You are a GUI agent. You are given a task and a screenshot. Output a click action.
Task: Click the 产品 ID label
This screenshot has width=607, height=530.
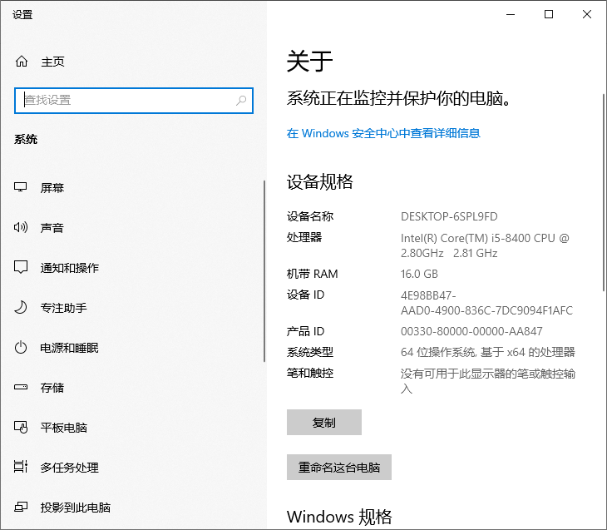[305, 331]
